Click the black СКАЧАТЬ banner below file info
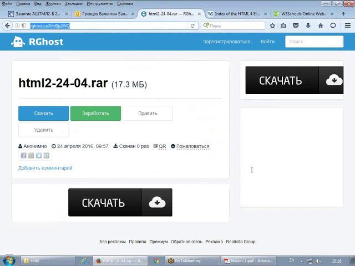This screenshot has height=266, width=355. [120, 202]
